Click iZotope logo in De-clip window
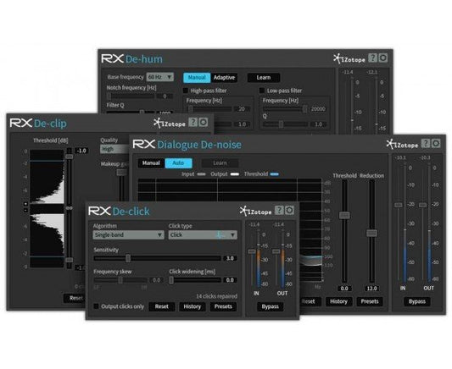Image resolution: width=452 pixels, height=369 pixels. point(170,124)
